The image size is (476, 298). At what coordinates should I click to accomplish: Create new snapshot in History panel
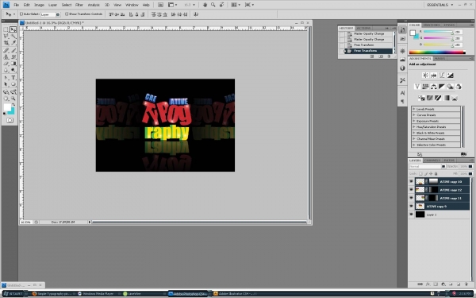[x=382, y=56]
